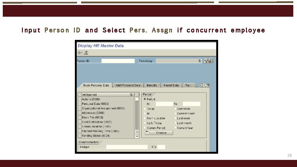Select the Today radio button
This screenshot has height=167, width=297.
click(x=145, y=109)
